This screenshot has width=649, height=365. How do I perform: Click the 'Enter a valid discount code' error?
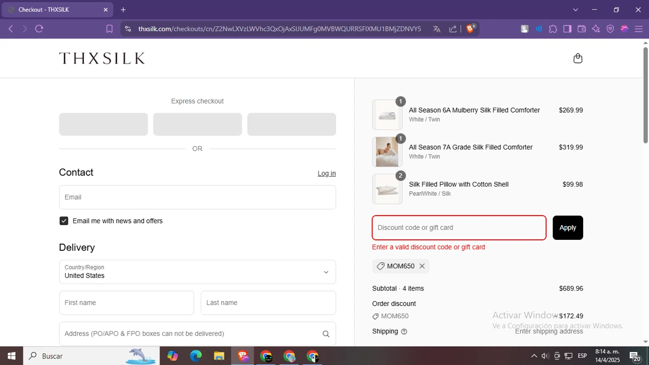pos(428,247)
